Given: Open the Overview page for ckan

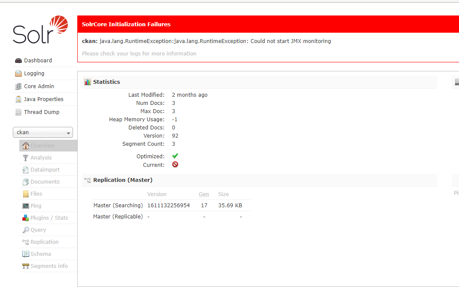Looking at the screenshot, I should (43, 146).
